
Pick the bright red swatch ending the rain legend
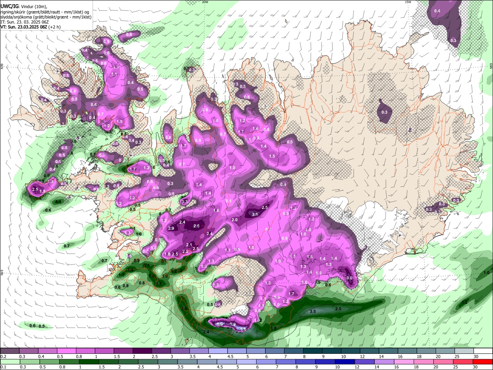coord(483,362)
